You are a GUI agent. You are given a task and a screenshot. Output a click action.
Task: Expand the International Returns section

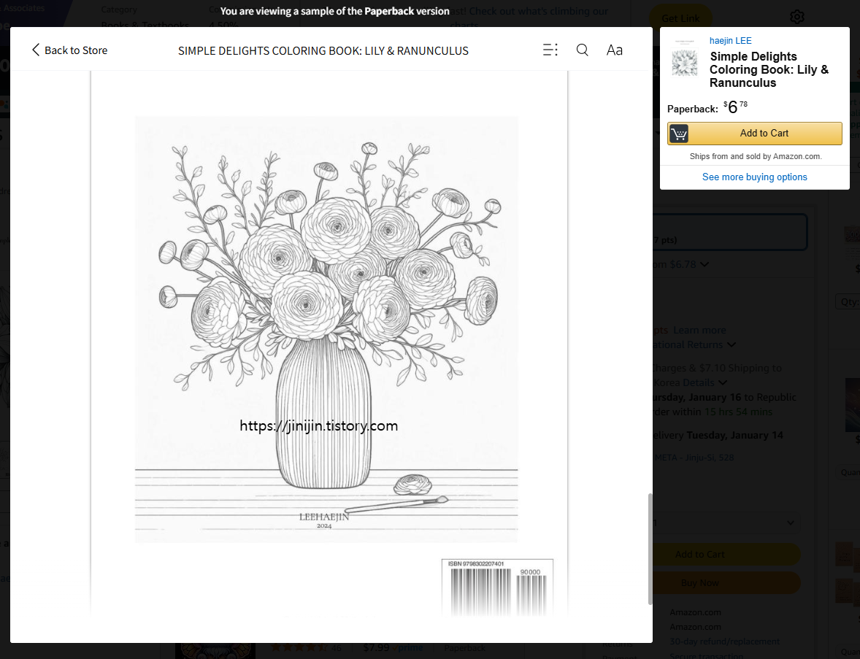tap(733, 344)
